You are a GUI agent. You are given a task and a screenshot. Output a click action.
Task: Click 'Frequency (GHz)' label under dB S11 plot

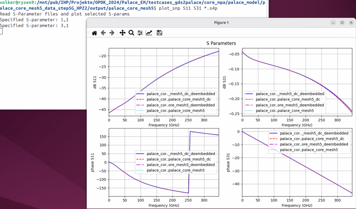tap(164, 125)
